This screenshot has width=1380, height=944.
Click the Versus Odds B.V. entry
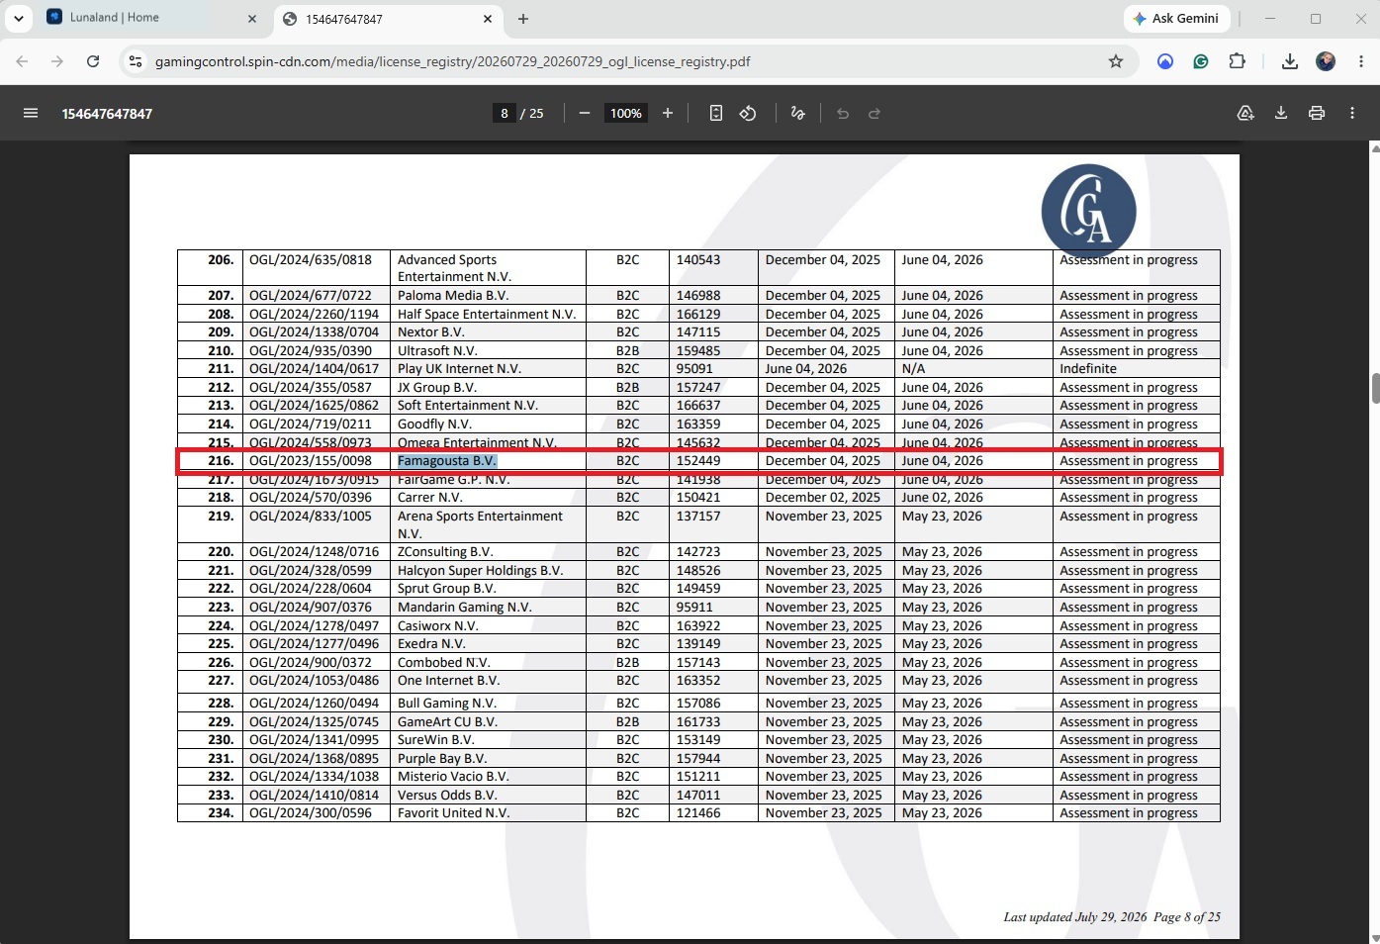447,796
